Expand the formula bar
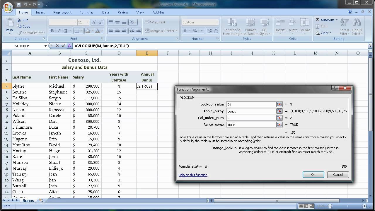This screenshot has height=211, width=375. [x=370, y=46]
